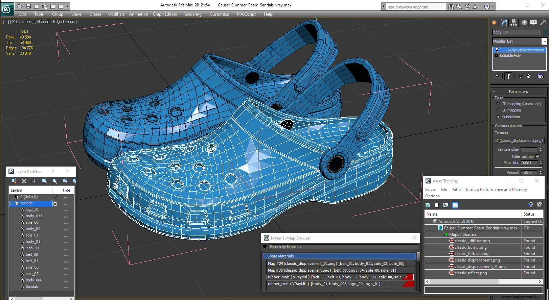Open the quick access toolbar dropdown arrow
549x300 pixels.
[x=68, y=6]
